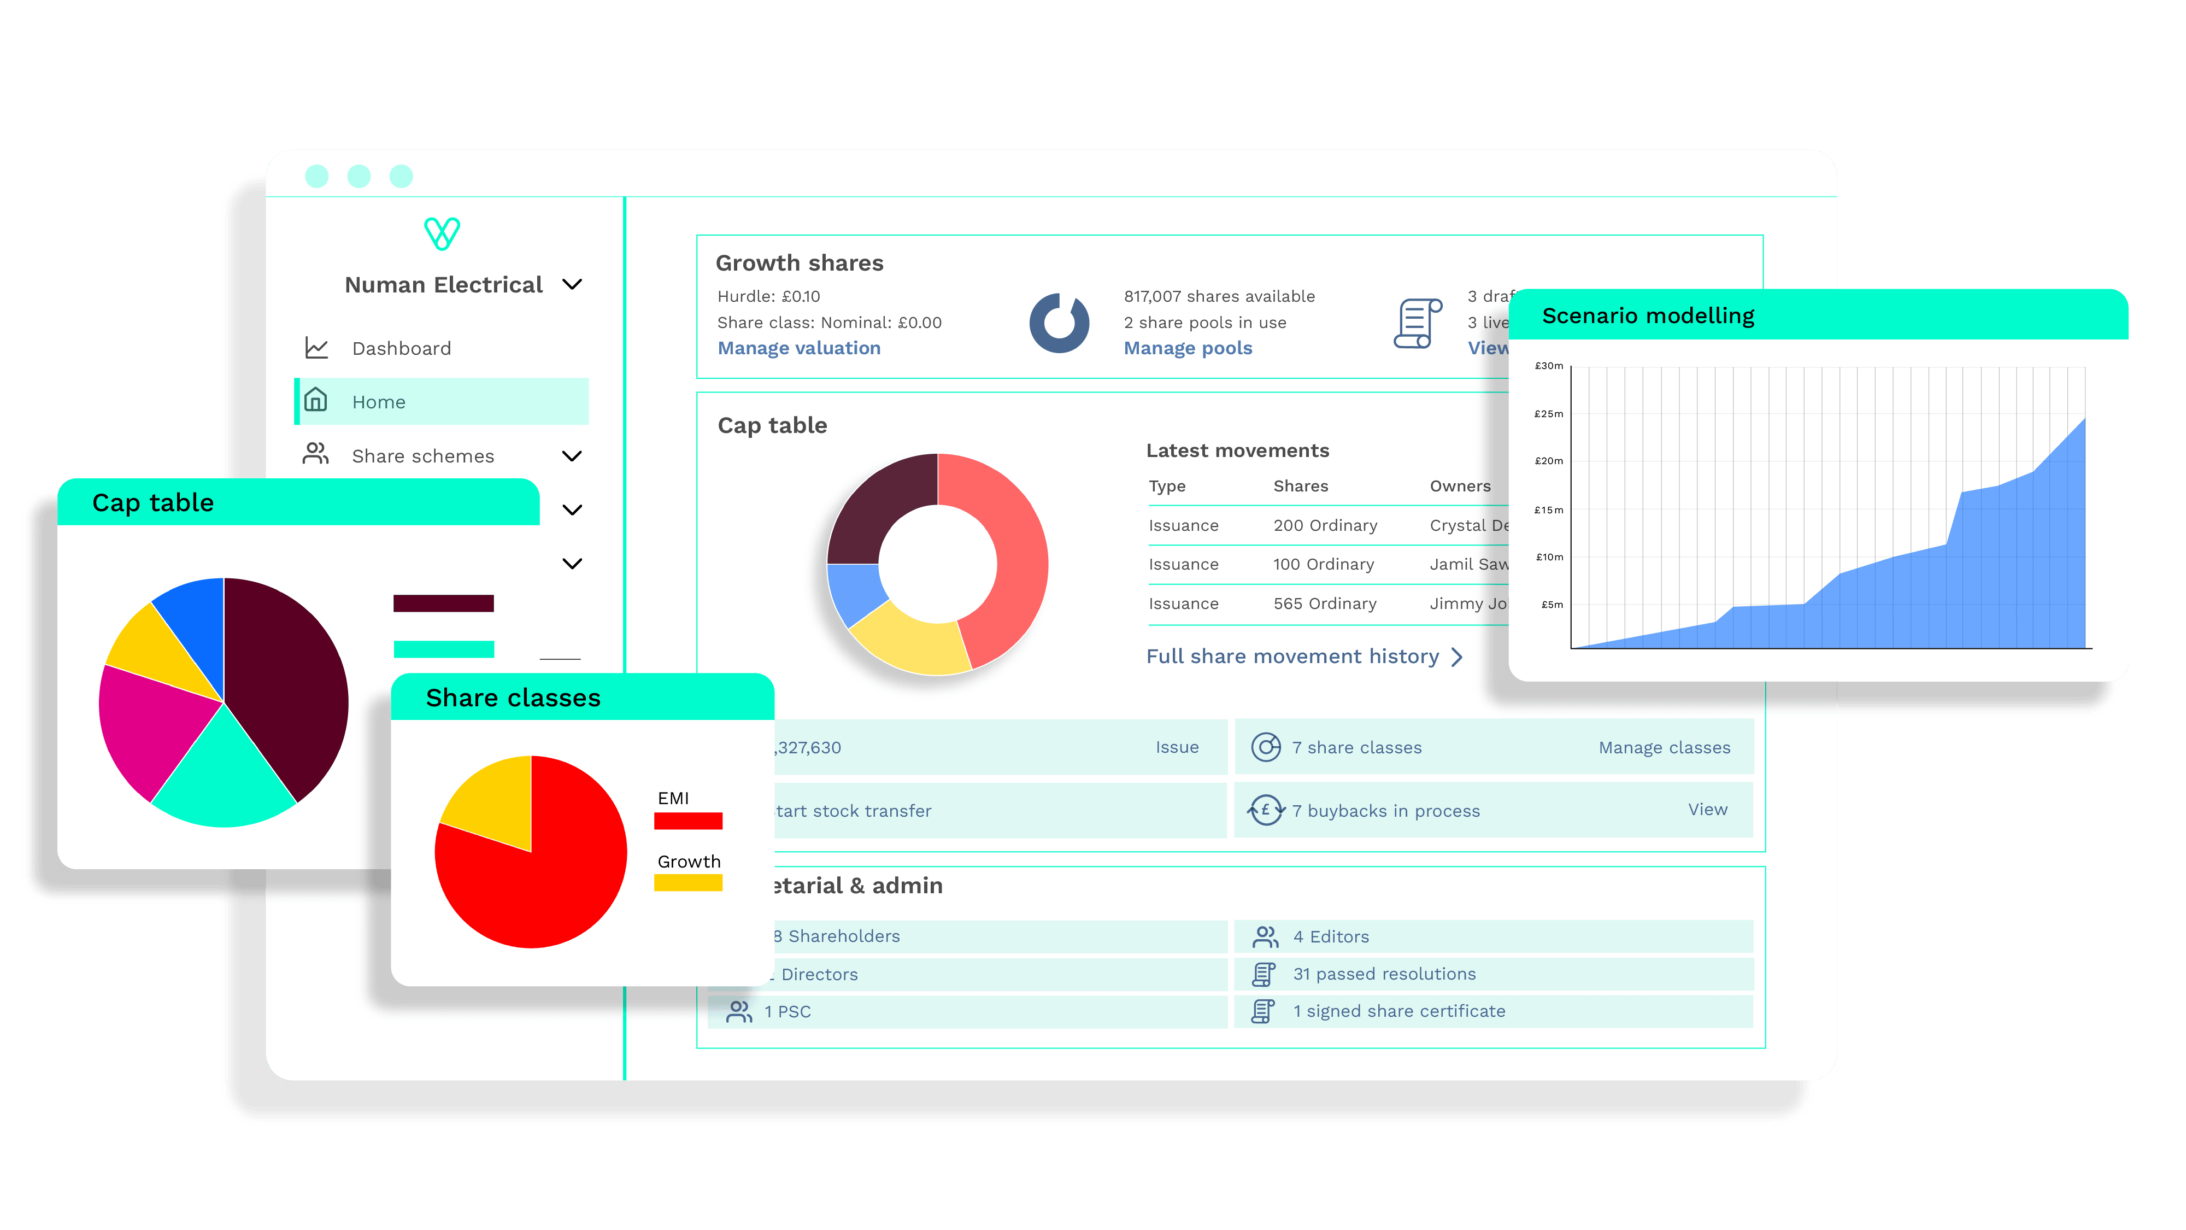
Task: Click the signed share certificate document icon
Action: point(1265,1010)
